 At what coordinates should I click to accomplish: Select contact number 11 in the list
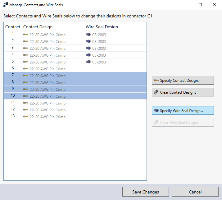[13, 102]
